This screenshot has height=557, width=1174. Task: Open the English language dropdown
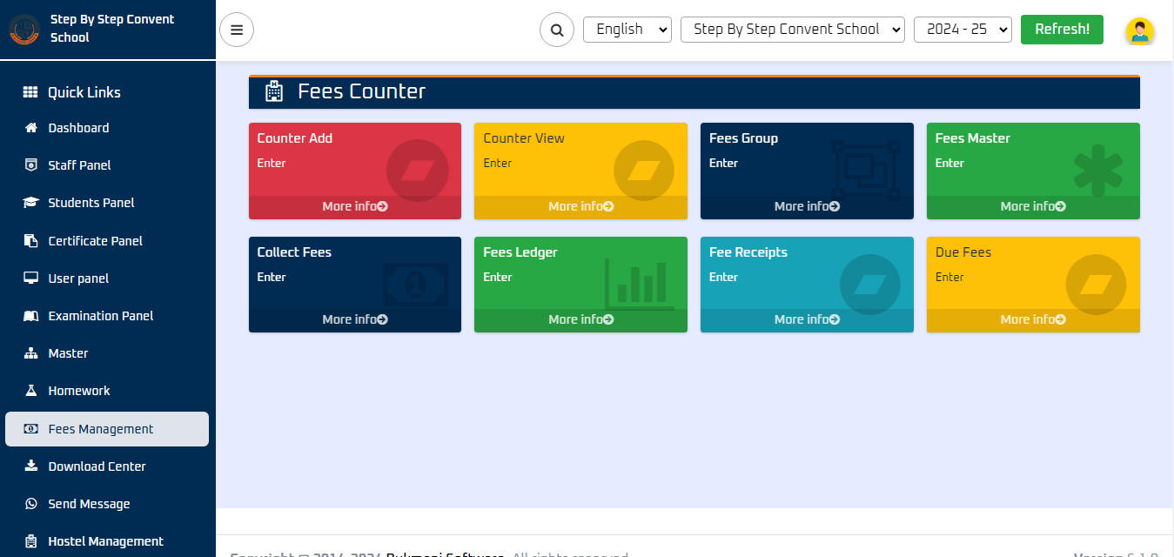tap(627, 30)
